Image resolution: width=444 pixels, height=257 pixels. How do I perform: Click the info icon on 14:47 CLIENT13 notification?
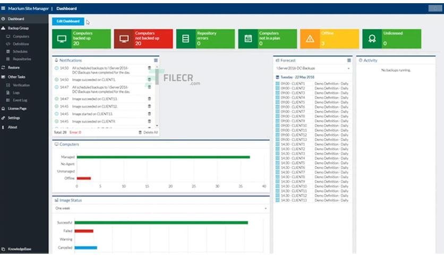(56, 99)
